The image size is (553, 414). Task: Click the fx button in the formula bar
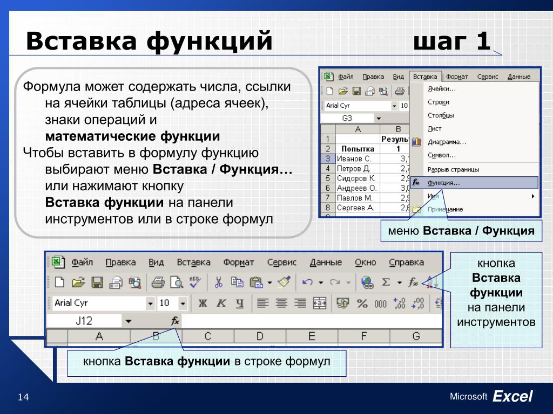coord(175,321)
